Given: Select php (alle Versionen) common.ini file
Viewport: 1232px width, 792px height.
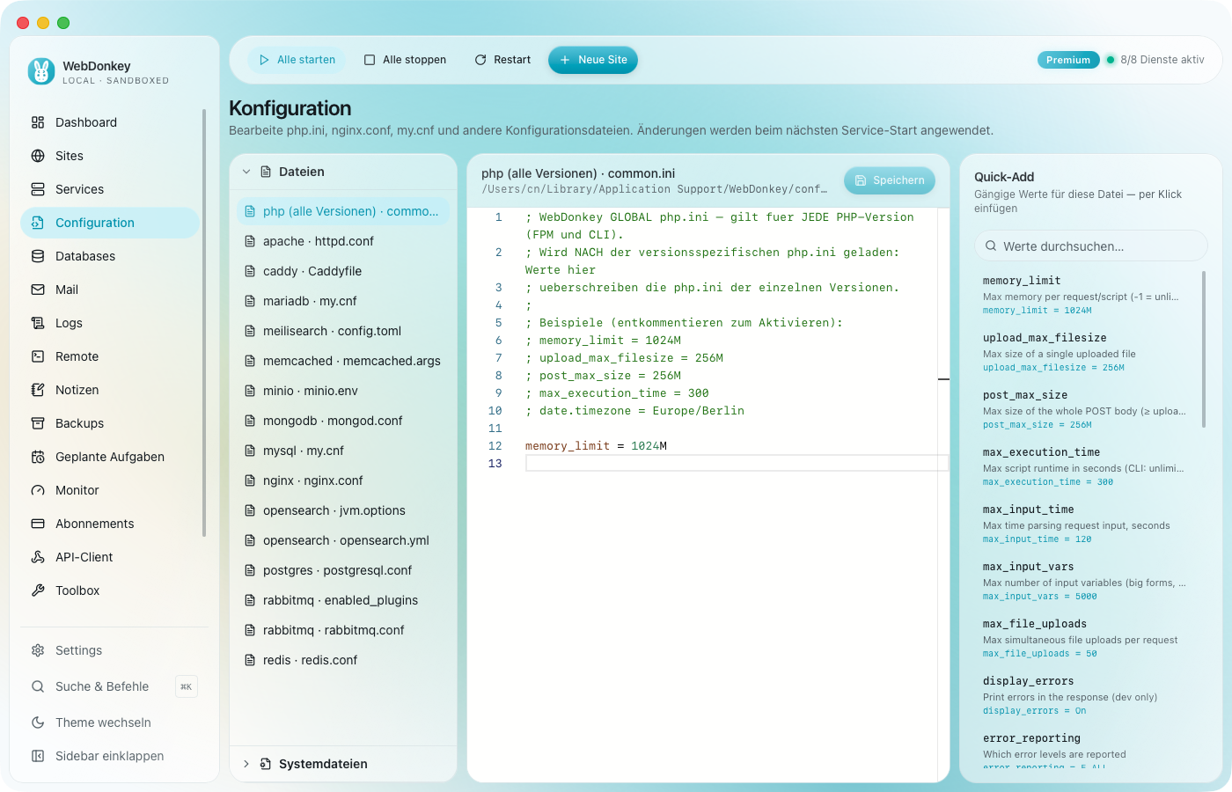Looking at the screenshot, I should click(343, 211).
